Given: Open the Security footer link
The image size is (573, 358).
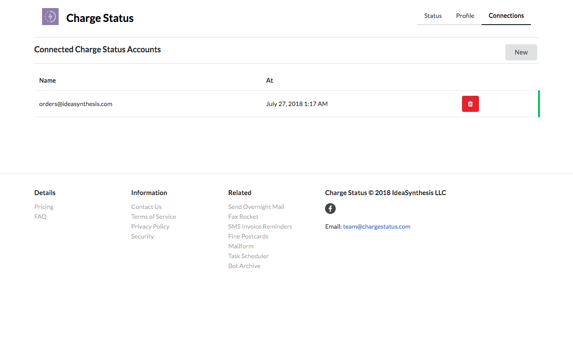Looking at the screenshot, I should [x=142, y=236].
